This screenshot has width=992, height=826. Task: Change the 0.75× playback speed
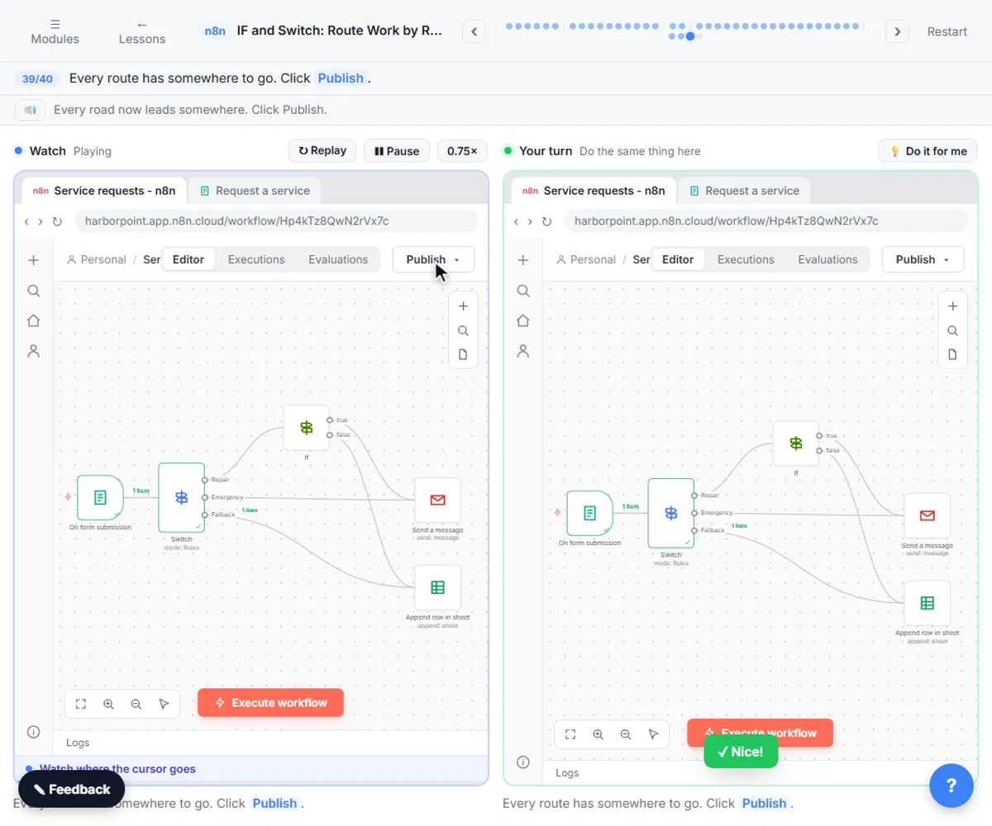462,151
